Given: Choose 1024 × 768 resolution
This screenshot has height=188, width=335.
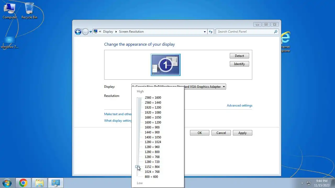Looking at the screenshot, I should 152,172.
